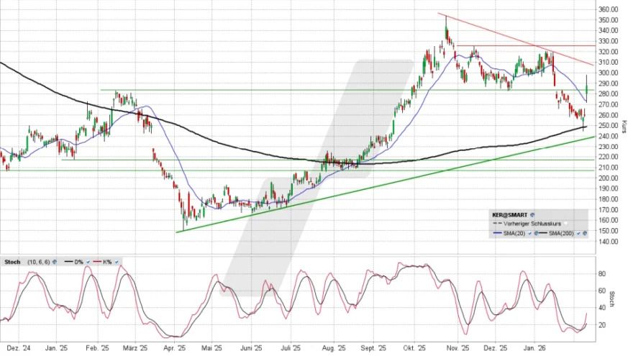Open settings icon next to KER@SMART
The width and height of the screenshot is (633, 356).
tap(534, 215)
